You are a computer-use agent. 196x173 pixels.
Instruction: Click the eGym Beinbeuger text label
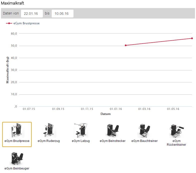[17, 168]
